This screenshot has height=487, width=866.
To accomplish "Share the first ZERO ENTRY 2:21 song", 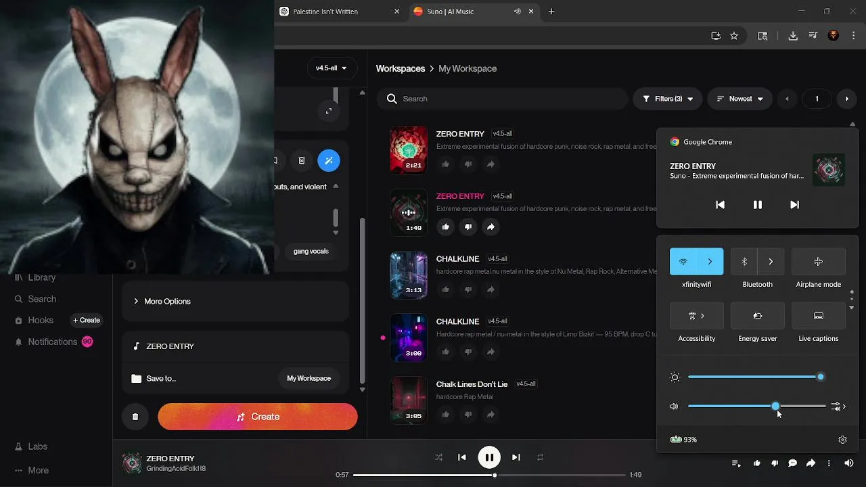I will (491, 164).
